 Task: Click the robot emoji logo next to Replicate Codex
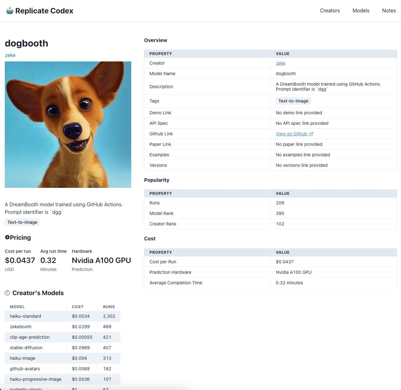pos(10,10)
